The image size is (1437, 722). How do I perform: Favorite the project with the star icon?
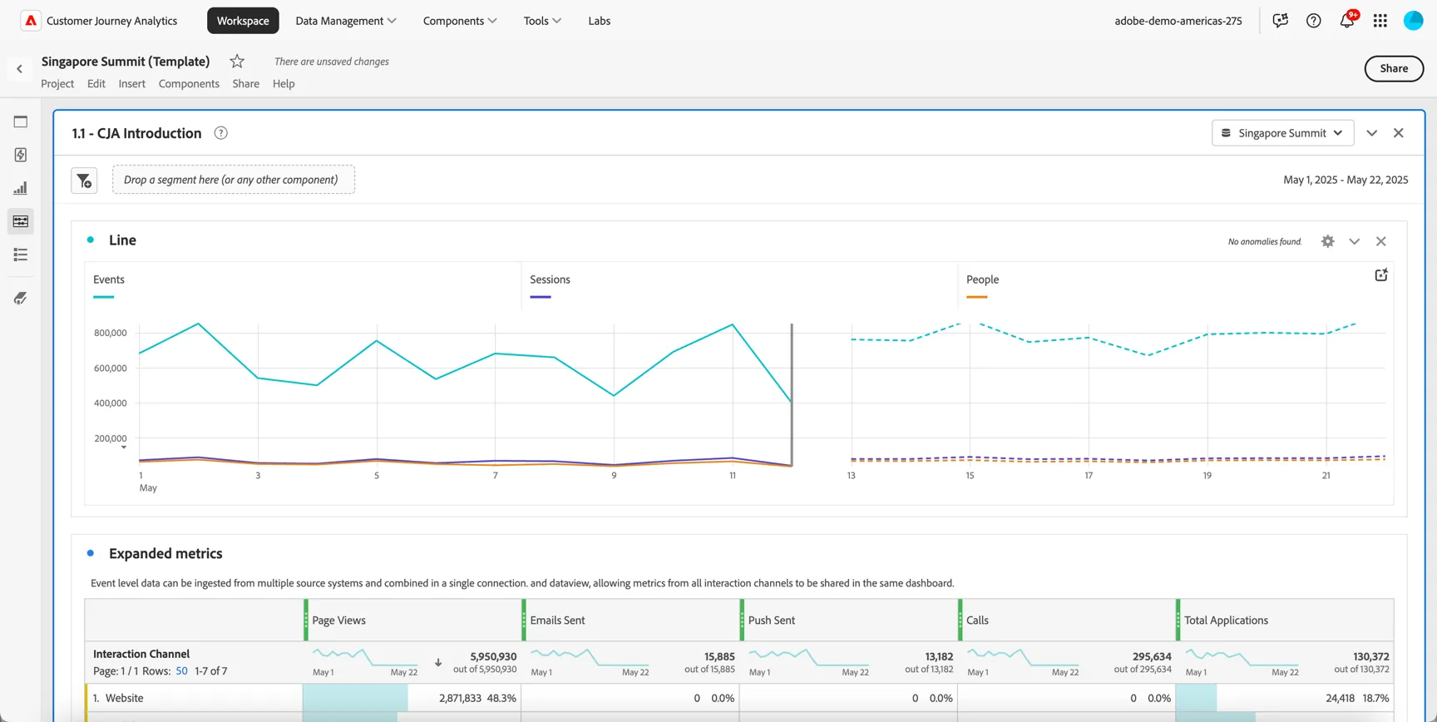237,61
